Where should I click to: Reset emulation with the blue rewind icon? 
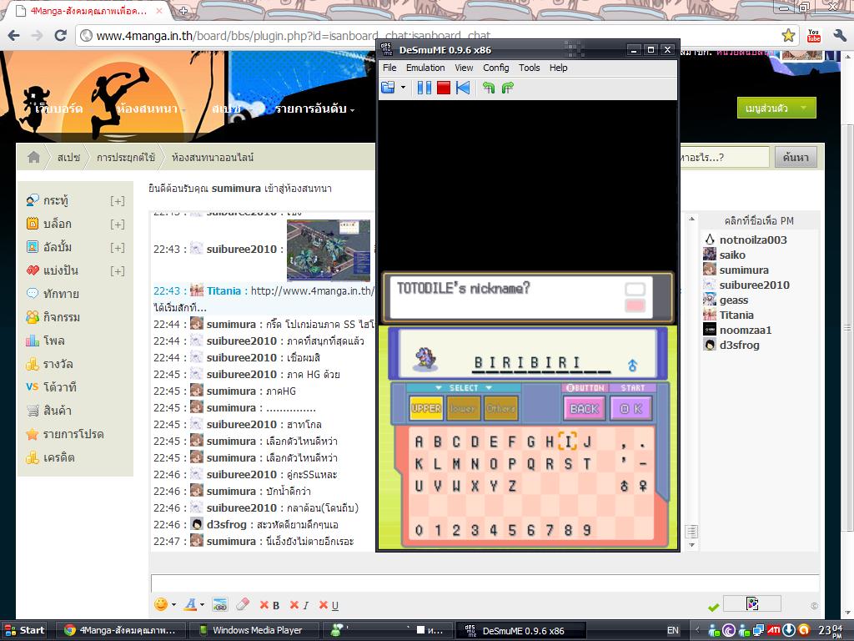[x=463, y=87]
